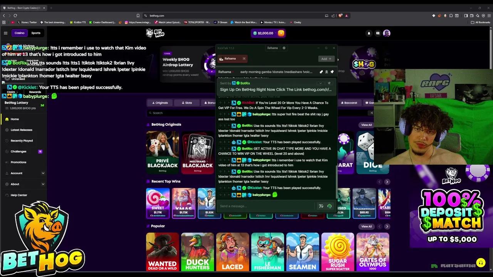Viewport: 493px width, 277px height.
Task: Open KickTalk chatters user icon
Action: tap(327, 72)
